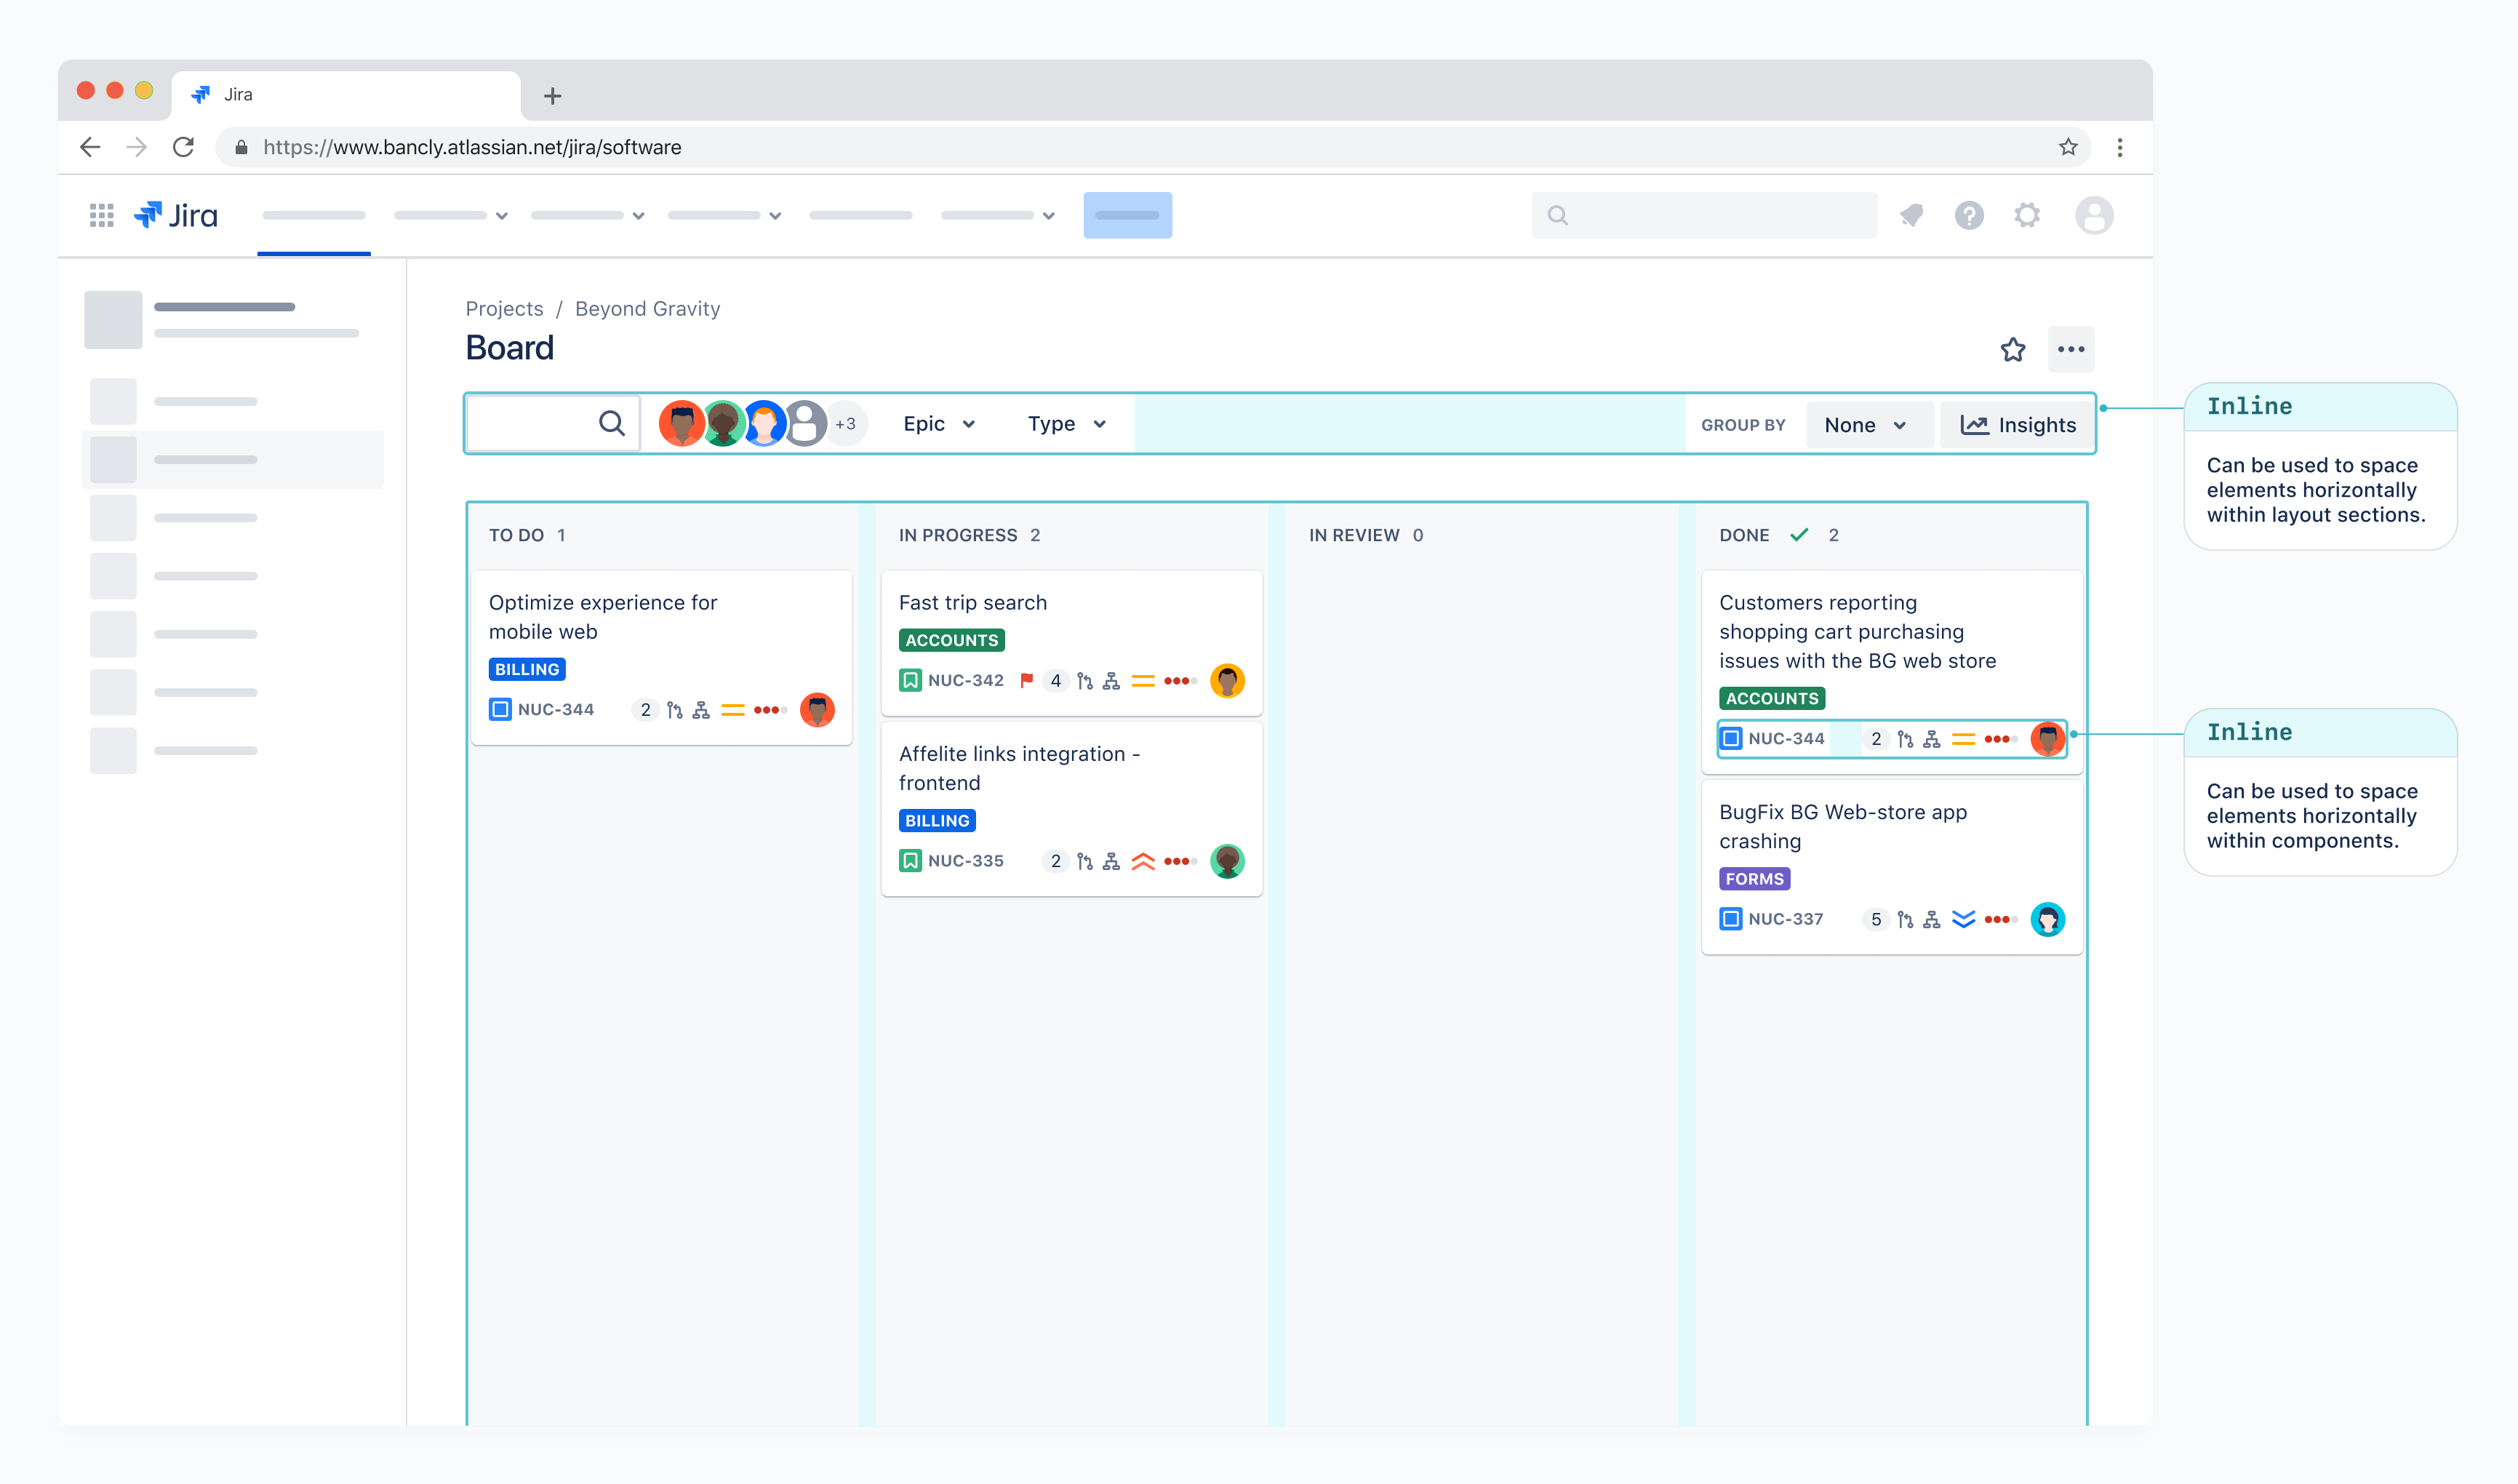This screenshot has width=2518, height=1484.
Task: Click the Insights button
Action: (2017, 425)
